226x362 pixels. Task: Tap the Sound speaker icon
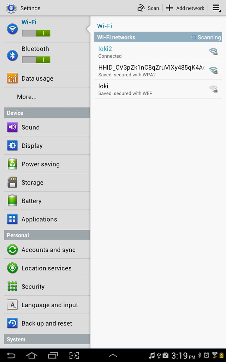(x=12, y=127)
